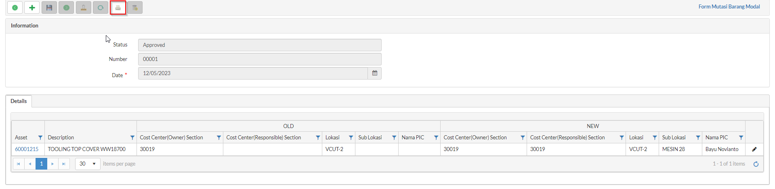Open the calendar picker for Date
This screenshot has height=189, width=775.
coord(374,73)
